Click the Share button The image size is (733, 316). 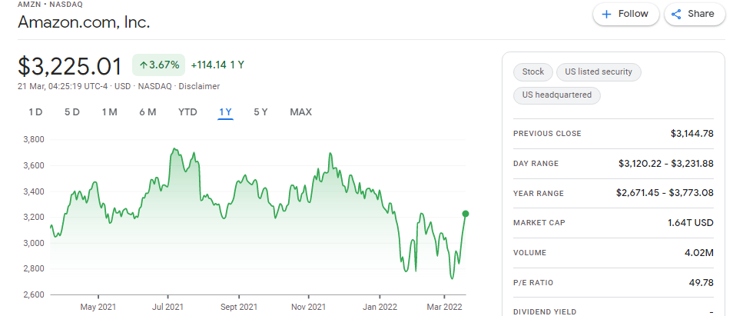695,14
